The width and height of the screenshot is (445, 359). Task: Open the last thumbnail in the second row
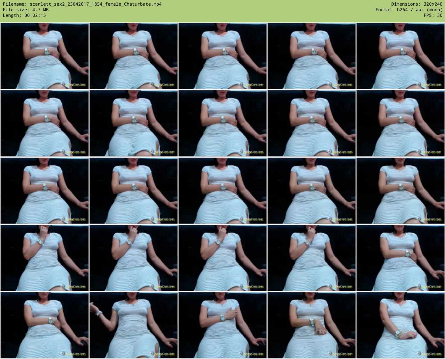tap(400, 123)
